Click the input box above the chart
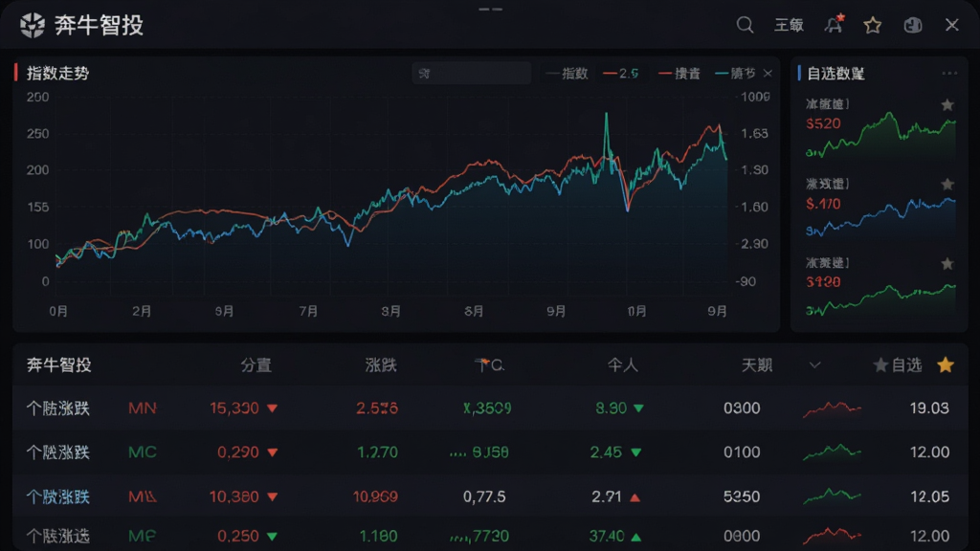This screenshot has width=980, height=551. tap(471, 74)
